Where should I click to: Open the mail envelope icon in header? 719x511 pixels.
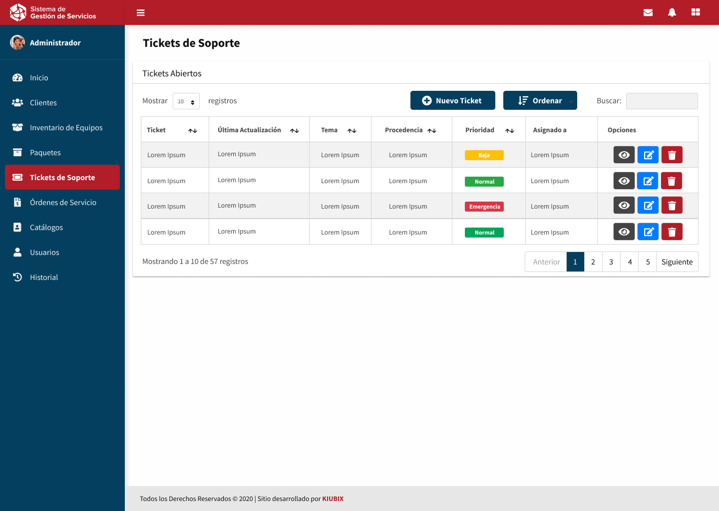648,12
